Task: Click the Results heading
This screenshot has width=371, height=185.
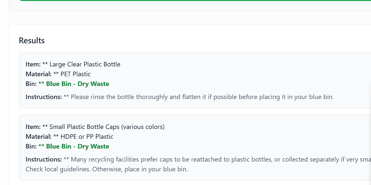Action: (32, 40)
